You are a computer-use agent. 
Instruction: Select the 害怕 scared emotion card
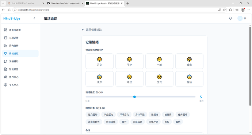click(189, 79)
